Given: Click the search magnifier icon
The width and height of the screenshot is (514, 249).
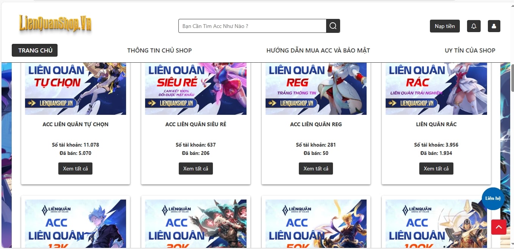Looking at the screenshot, I should (333, 26).
